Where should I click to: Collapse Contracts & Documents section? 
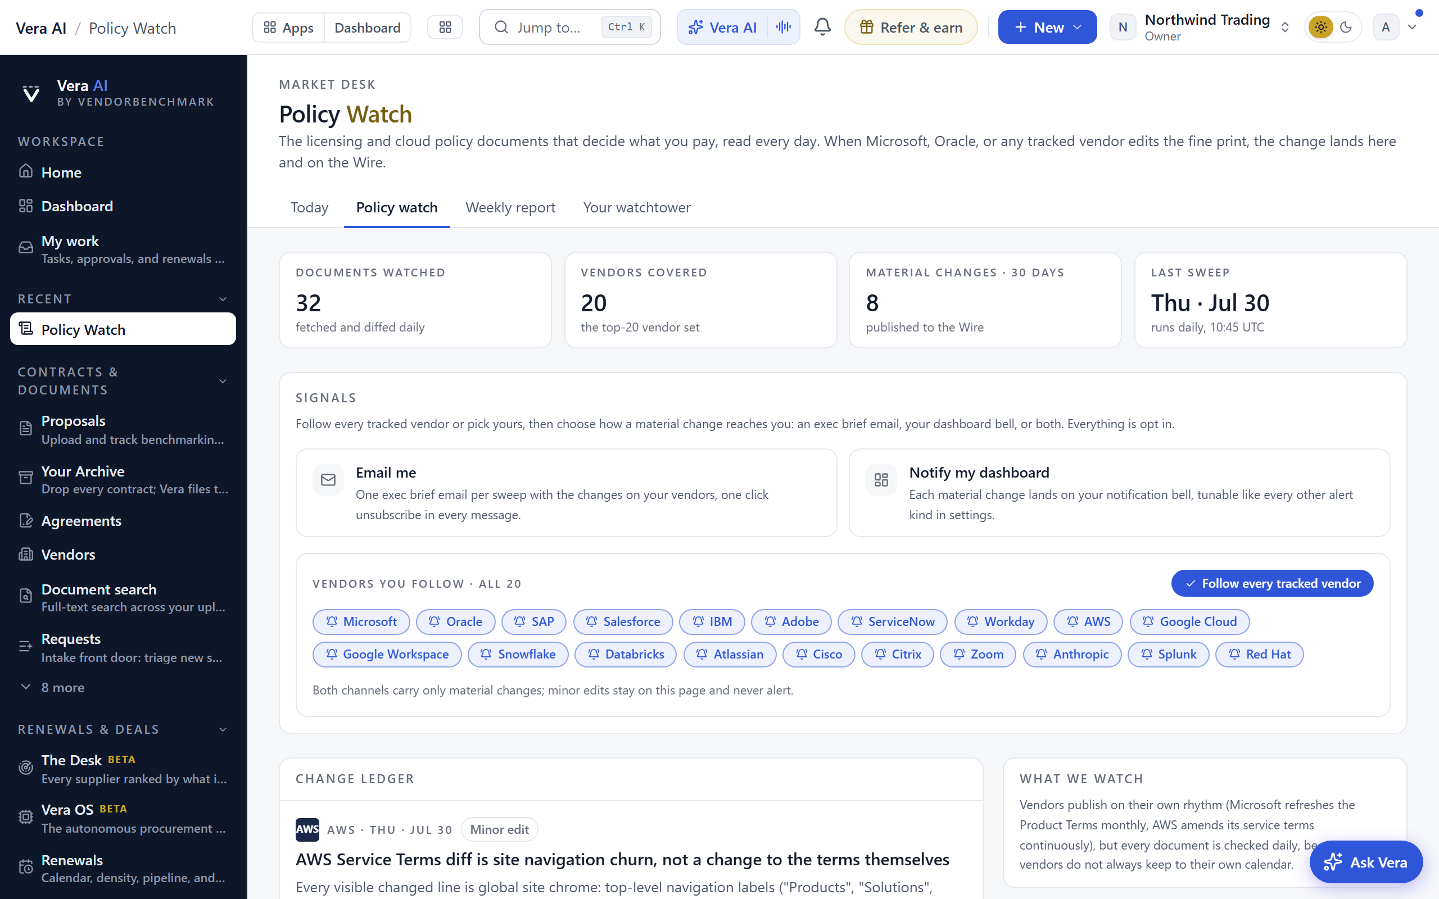click(x=223, y=381)
